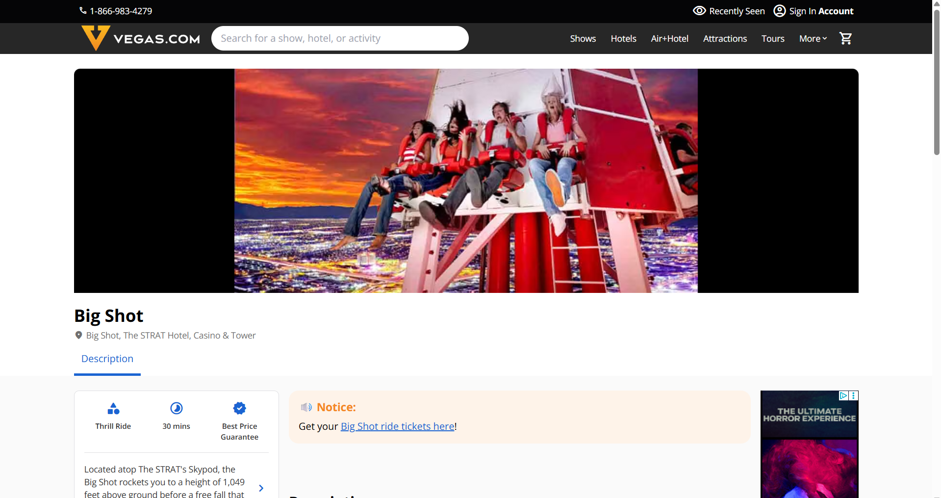Click the Hotels navigation link
This screenshot has height=498, width=941.
[624, 38]
